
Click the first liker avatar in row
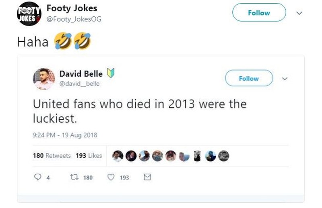[118, 156]
